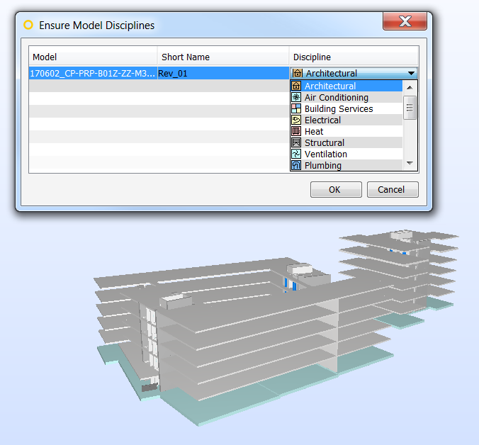Click the Short Name column header

pos(223,57)
